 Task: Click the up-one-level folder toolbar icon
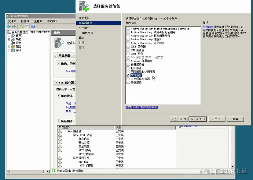point(21,26)
